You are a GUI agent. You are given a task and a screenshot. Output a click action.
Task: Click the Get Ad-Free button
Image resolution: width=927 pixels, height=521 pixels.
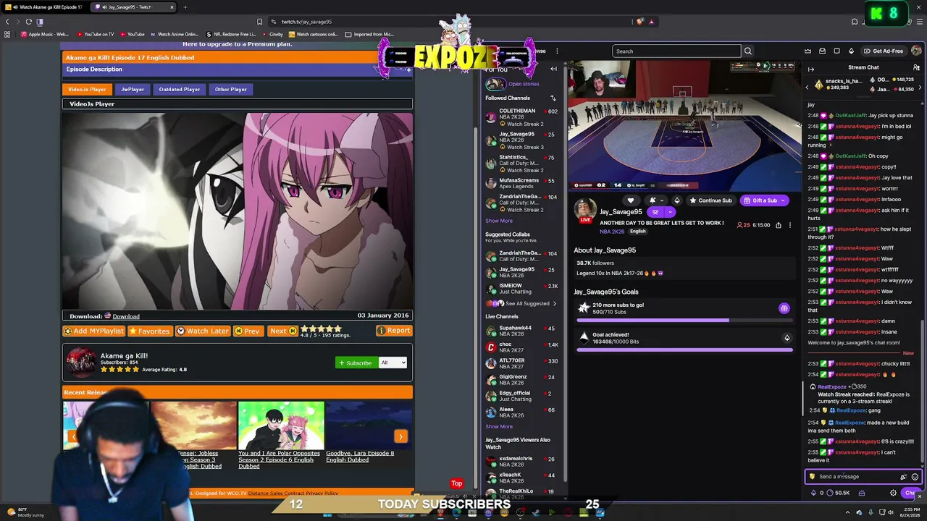pyautogui.click(x=884, y=51)
